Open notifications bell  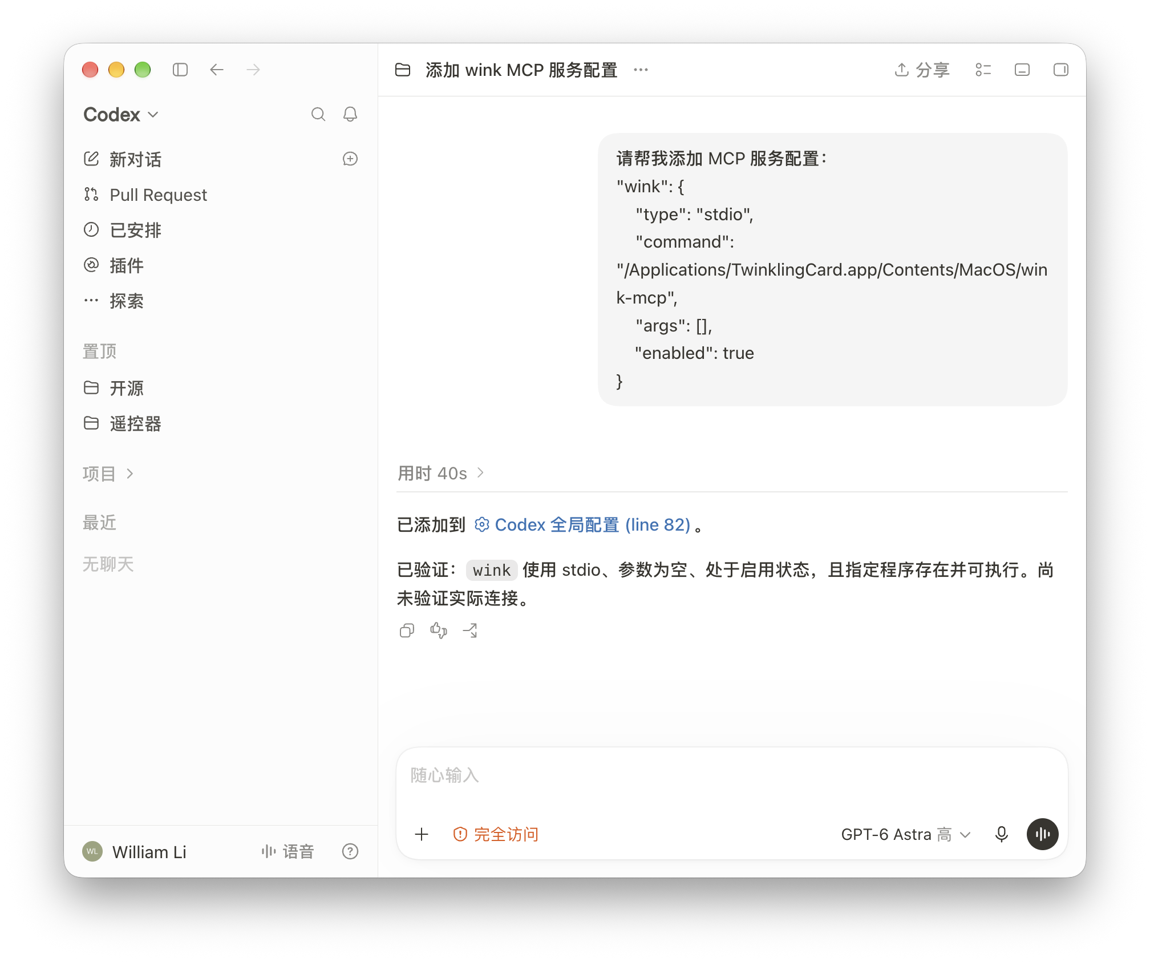tap(350, 114)
